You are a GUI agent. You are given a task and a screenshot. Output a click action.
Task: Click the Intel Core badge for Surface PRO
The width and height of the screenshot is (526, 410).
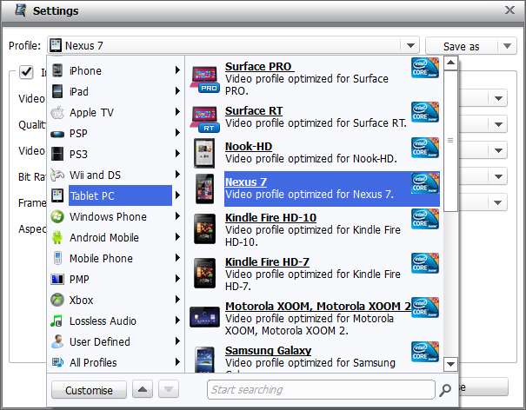tap(425, 68)
